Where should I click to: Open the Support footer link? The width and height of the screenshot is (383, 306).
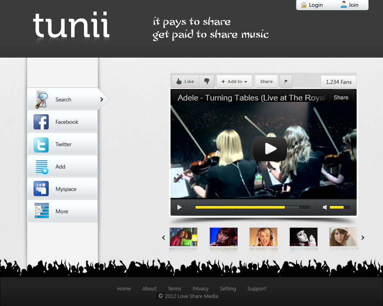pos(256,289)
